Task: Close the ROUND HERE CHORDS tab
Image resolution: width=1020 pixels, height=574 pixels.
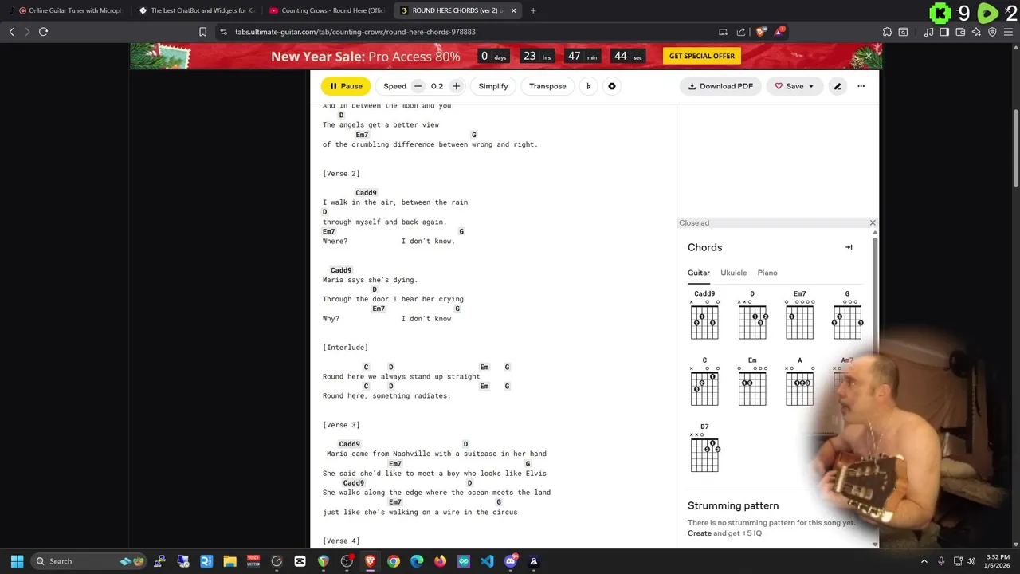Action: pos(513,10)
